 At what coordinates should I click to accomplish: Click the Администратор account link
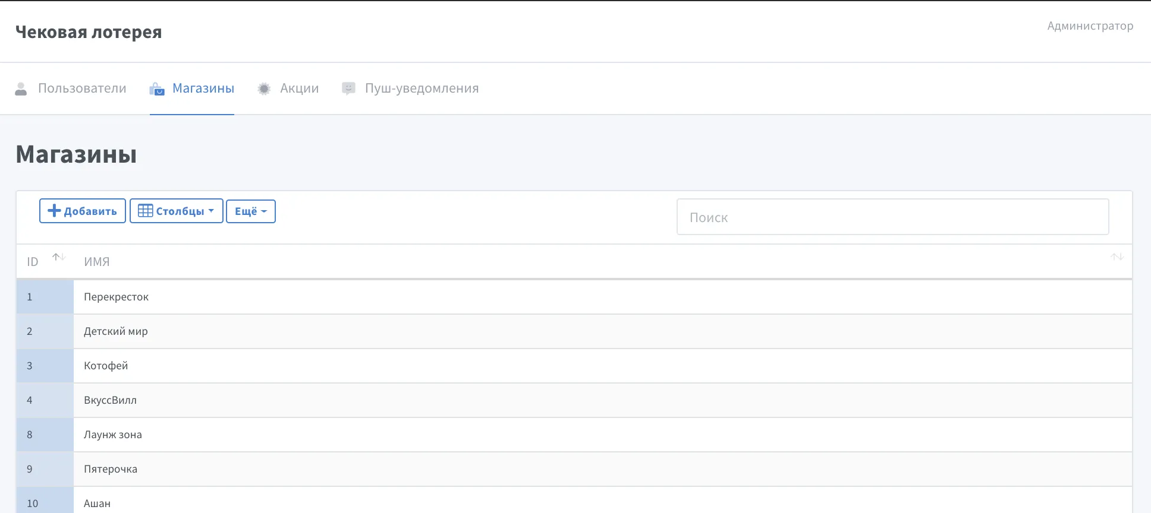pos(1090,26)
